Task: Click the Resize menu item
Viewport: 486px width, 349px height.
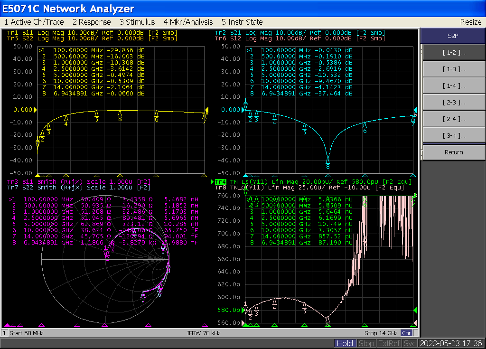Action: tap(470, 22)
